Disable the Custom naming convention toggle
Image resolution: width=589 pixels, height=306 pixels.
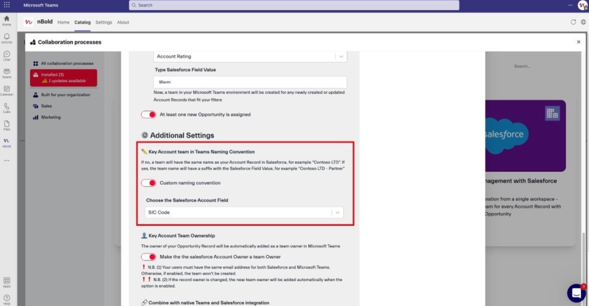tap(148, 183)
